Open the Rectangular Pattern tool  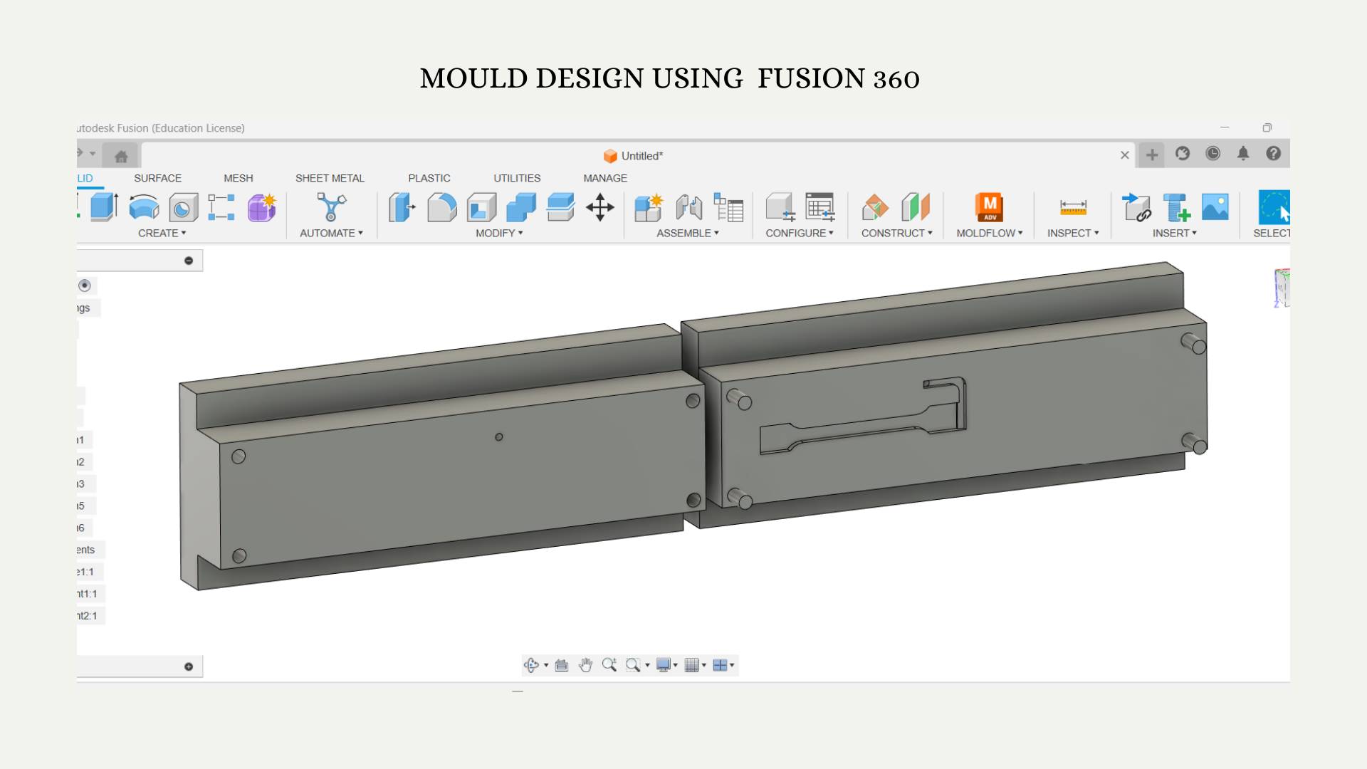tap(221, 207)
